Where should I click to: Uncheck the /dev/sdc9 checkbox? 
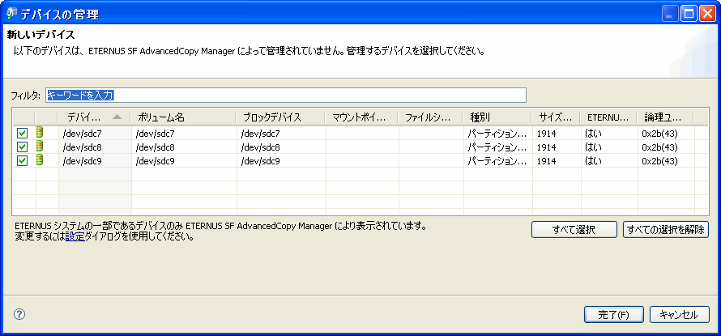click(x=22, y=161)
